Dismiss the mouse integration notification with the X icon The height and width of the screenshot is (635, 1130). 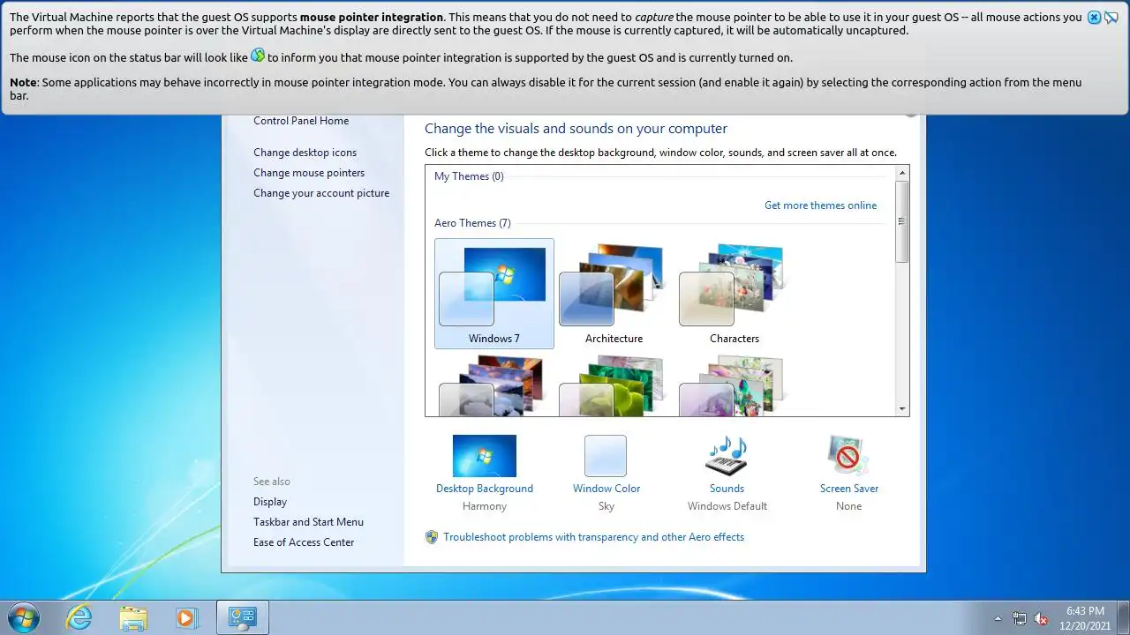pos(1094,18)
